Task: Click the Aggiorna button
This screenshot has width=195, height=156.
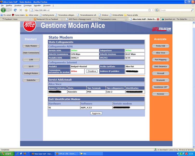Action: [x=96, y=113]
